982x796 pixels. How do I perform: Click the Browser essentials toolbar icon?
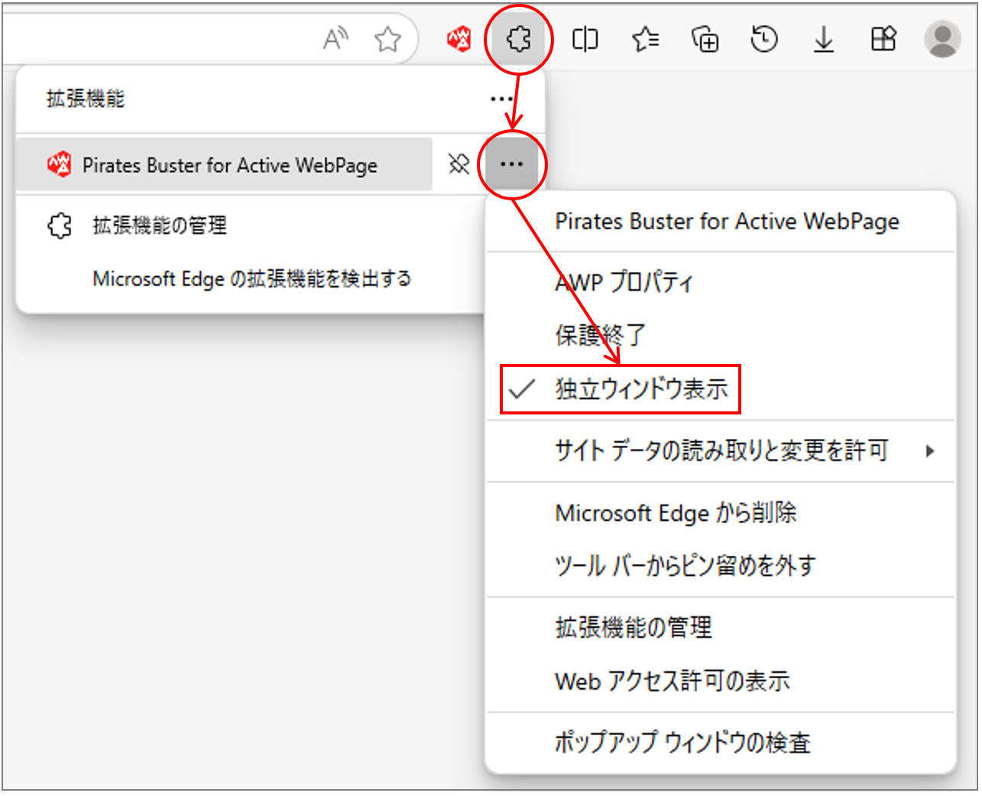tap(883, 38)
